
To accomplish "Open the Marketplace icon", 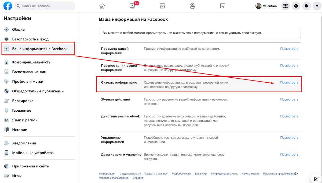I will pyautogui.click(x=162, y=6).
